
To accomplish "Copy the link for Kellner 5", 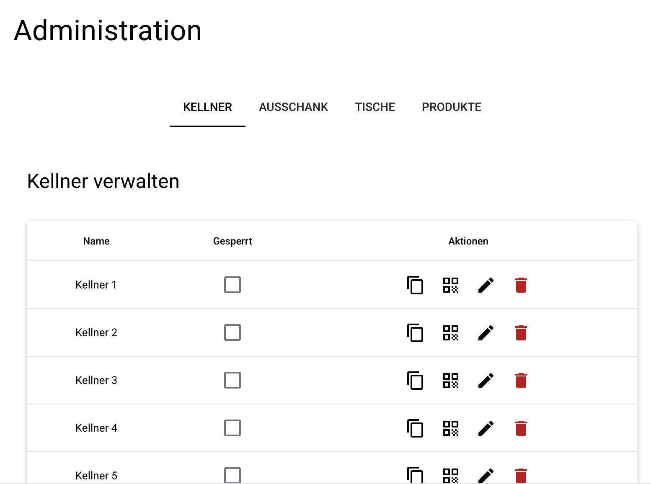I will pyautogui.click(x=415, y=475).
